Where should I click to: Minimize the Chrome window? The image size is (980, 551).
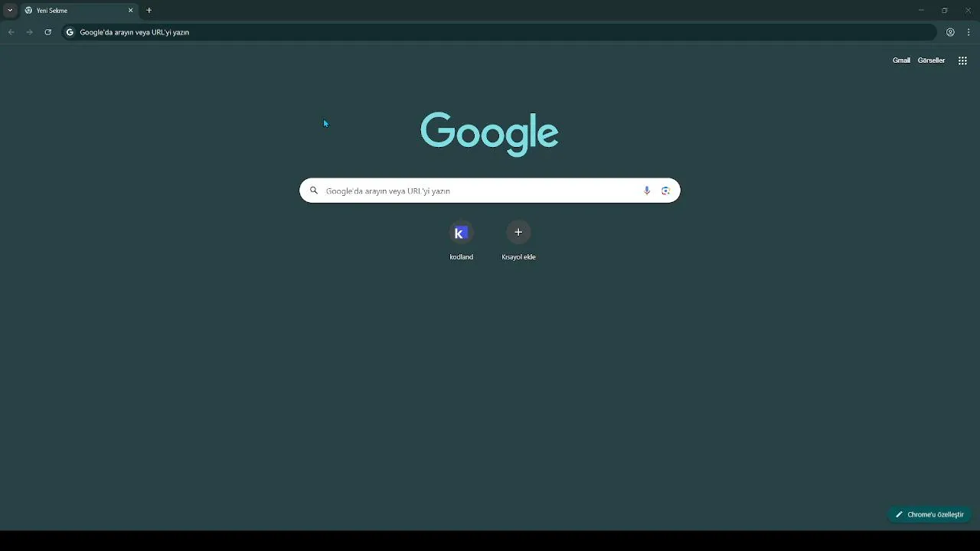[x=921, y=11]
